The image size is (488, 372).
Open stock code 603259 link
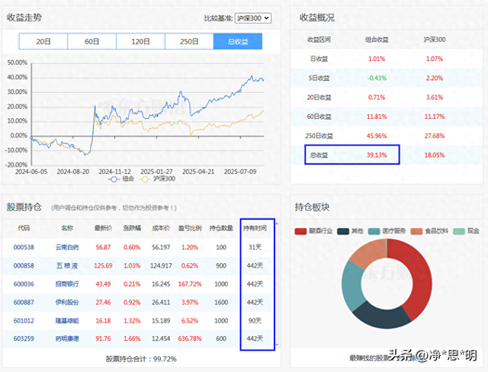coord(24,338)
